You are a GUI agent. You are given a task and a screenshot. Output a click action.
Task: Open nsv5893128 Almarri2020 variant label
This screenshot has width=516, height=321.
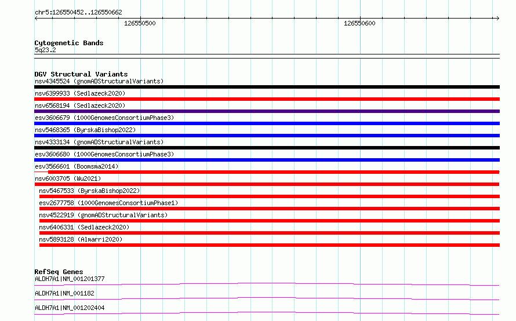click(80, 239)
